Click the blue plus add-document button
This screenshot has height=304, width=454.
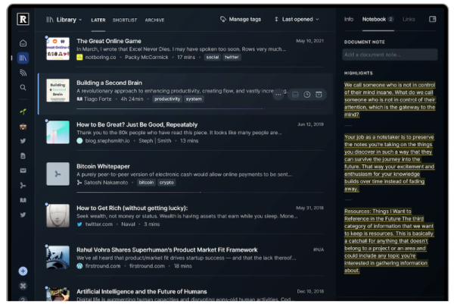[x=23, y=271]
